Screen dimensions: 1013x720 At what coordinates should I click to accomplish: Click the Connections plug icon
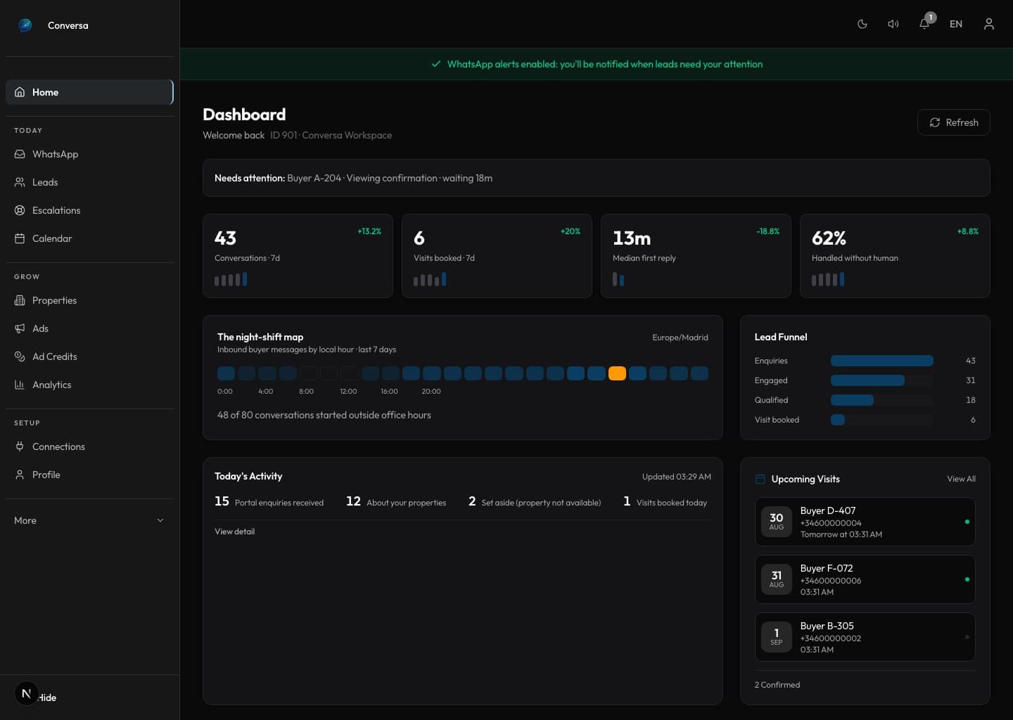tap(20, 446)
